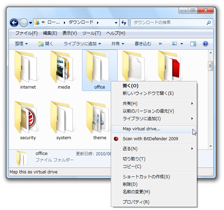Image resolution: width=224 pixels, height=210 pixels.
Task: Click the vertical scrollbar thumb
Action: click(211, 66)
